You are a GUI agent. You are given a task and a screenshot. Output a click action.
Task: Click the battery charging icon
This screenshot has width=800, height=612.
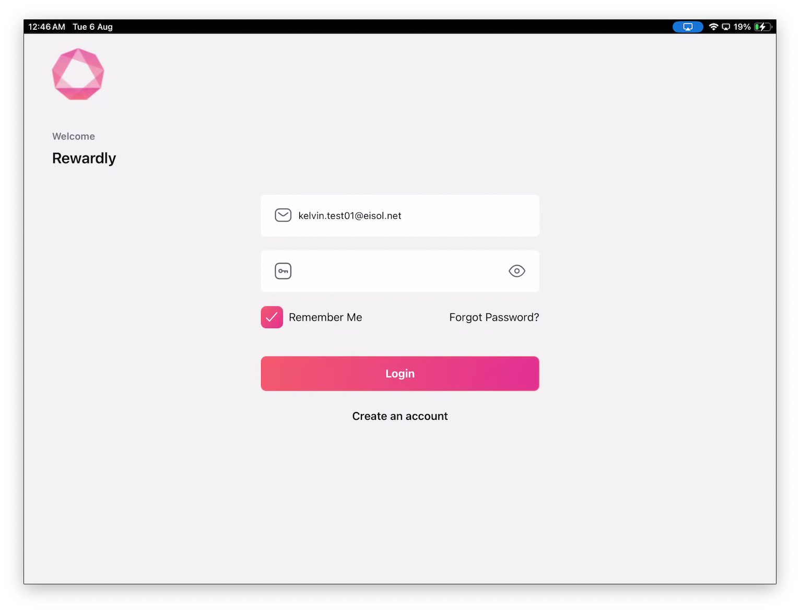pyautogui.click(x=763, y=27)
